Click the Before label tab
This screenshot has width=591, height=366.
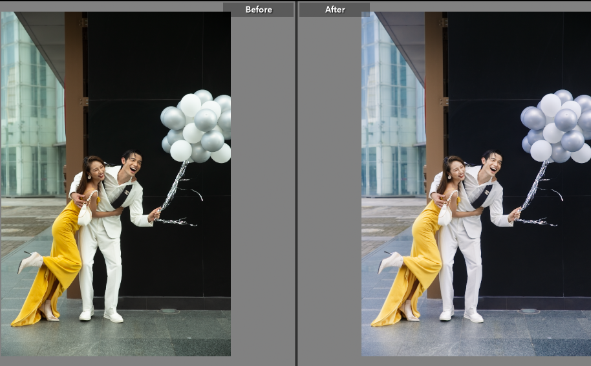click(x=258, y=10)
